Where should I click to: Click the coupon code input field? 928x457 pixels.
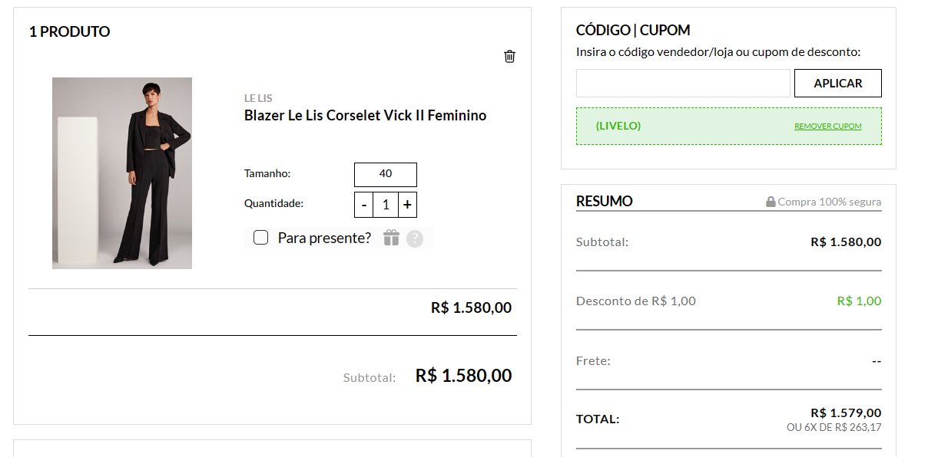coord(683,84)
